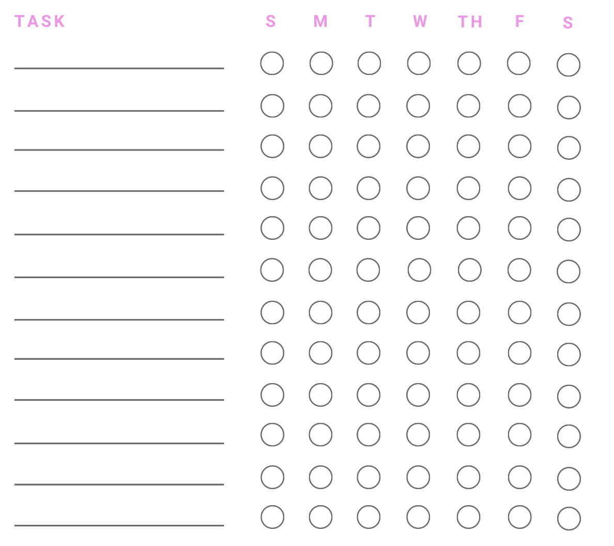614x546 pixels.
Task: Tick Wednesday circle in second task row
Action: tap(418, 106)
